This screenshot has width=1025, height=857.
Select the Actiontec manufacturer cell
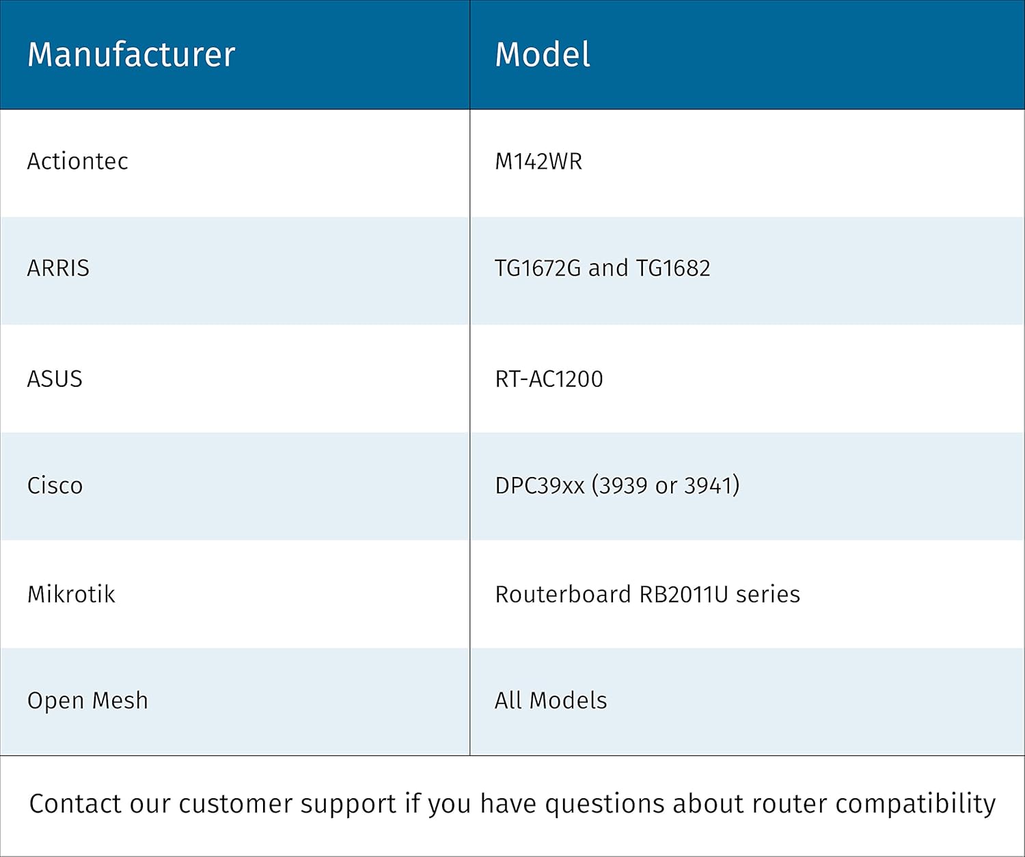click(x=78, y=162)
